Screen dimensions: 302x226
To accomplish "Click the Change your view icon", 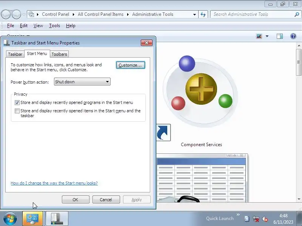I will point(259,36).
